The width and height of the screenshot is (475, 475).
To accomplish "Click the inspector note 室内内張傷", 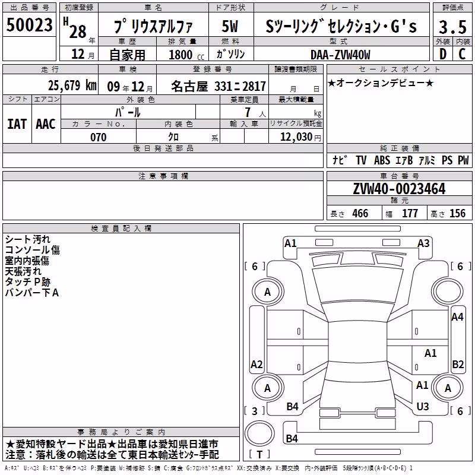I will (x=27, y=261).
